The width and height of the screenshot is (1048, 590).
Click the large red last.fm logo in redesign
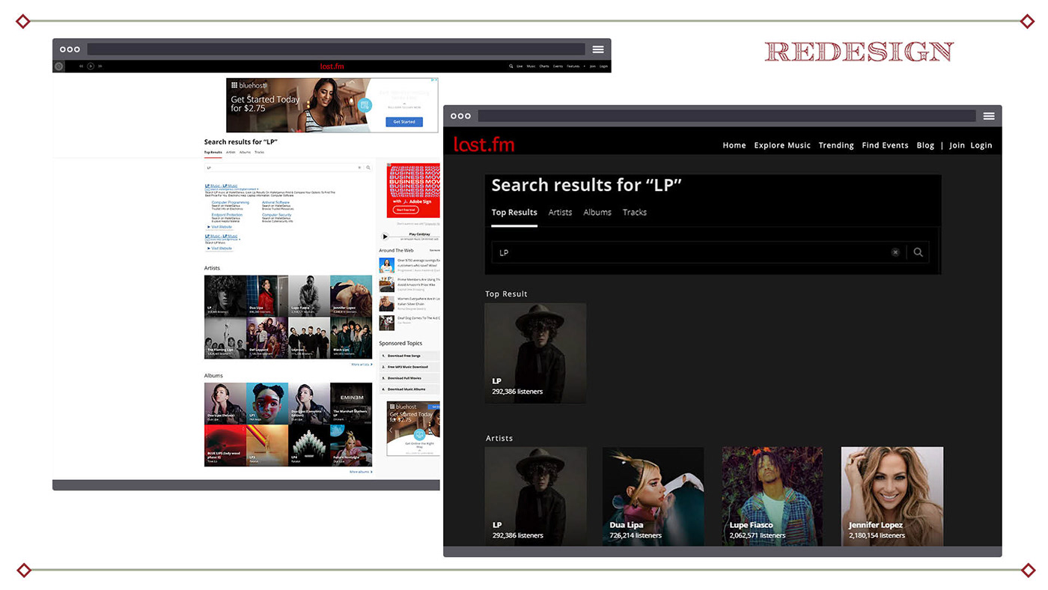pyautogui.click(x=484, y=145)
